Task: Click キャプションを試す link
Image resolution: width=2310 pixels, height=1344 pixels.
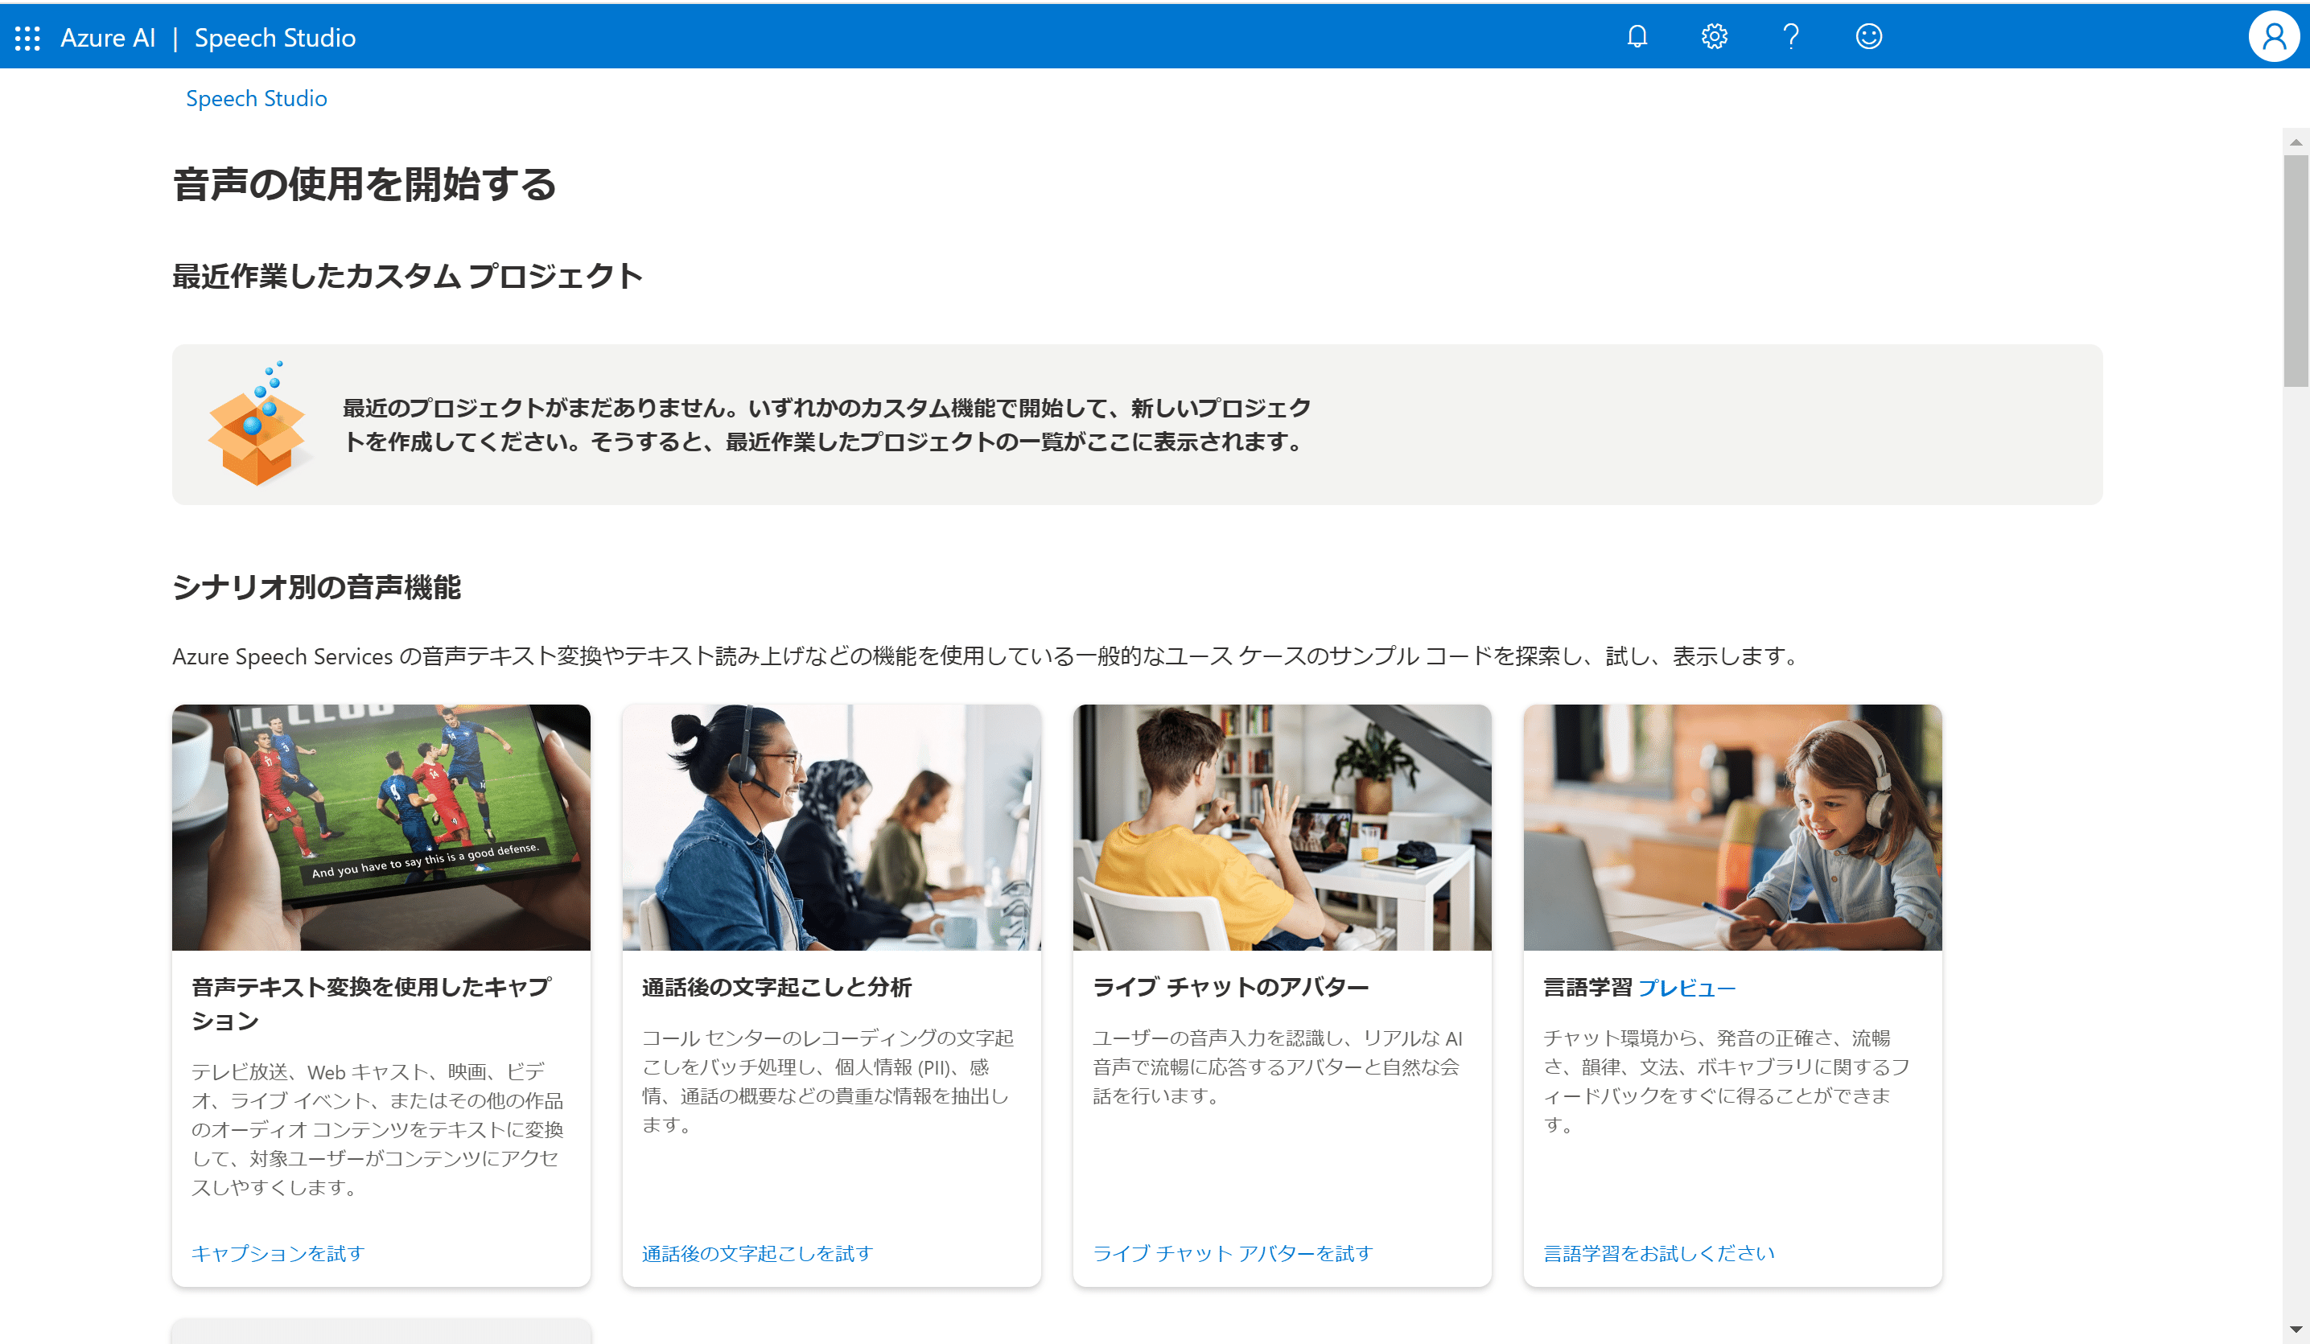Action: pyautogui.click(x=278, y=1252)
